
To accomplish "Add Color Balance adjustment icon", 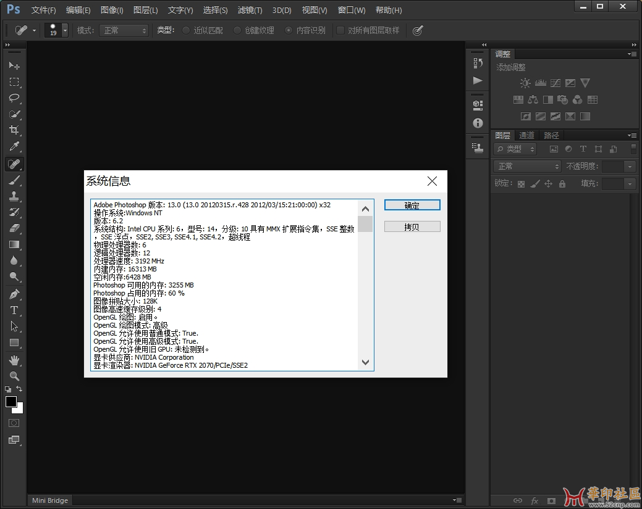I will 533,100.
